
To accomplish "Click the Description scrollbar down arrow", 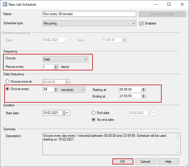I will point(178,152).
